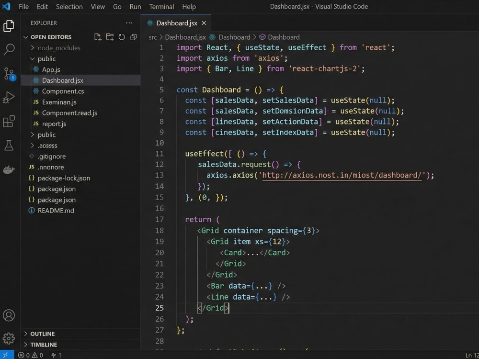
Task: Open the Manage gear icon
Action: [x=9, y=338]
